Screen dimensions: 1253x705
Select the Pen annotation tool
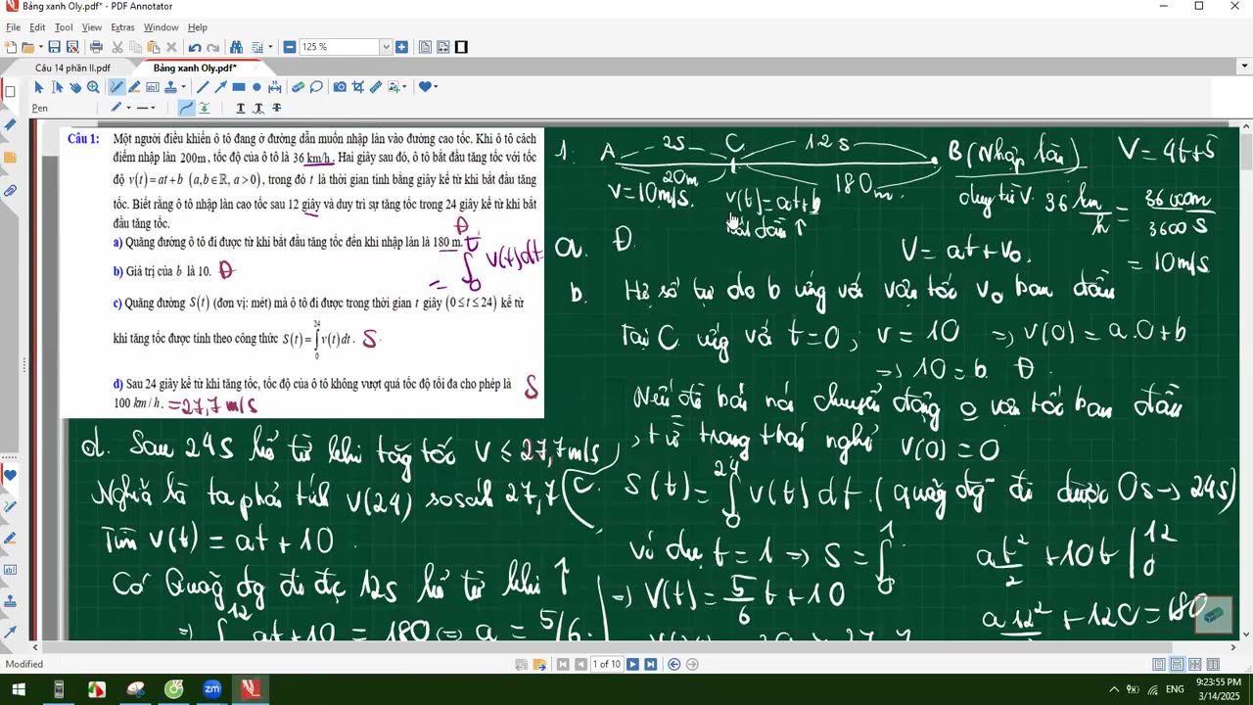(x=116, y=87)
